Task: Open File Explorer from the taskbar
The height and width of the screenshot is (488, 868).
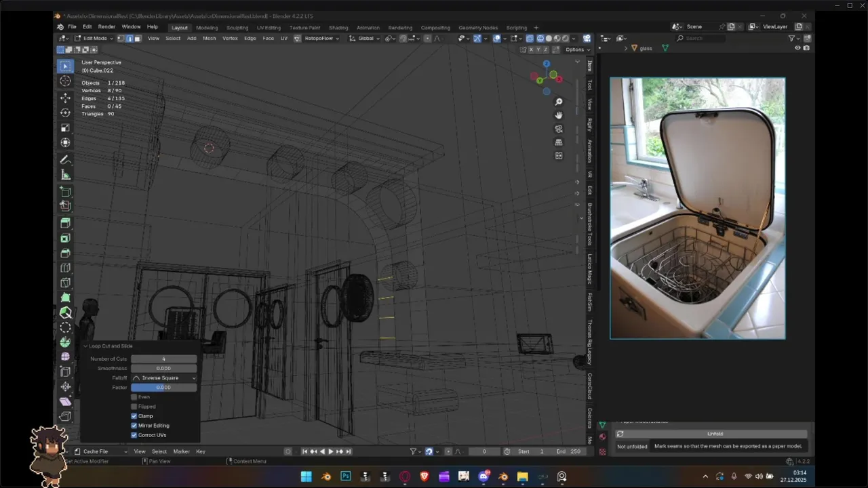Action: point(523,476)
